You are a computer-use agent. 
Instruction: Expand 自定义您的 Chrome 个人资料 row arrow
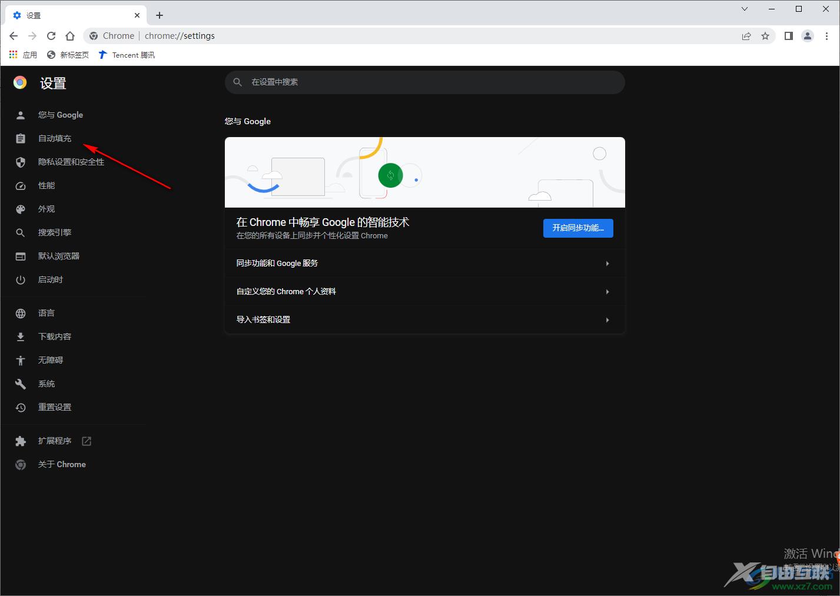pos(607,292)
